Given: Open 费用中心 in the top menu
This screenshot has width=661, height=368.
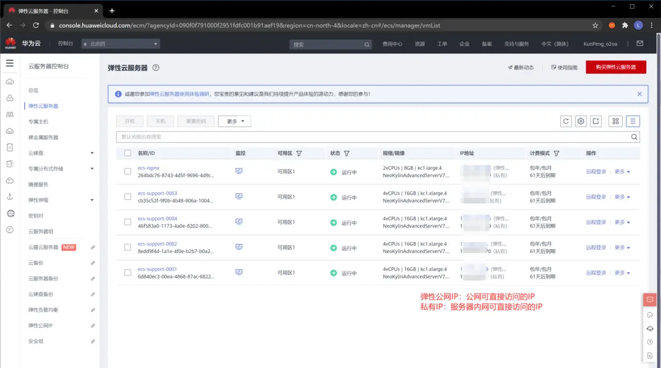Looking at the screenshot, I should pos(392,44).
